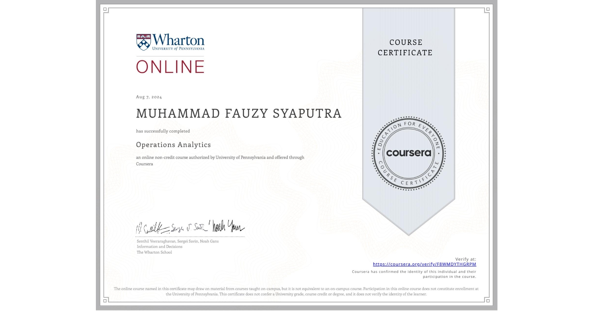This screenshot has width=594, height=311.
Task: Select the name MUHAMMAD FAUZY SYAPUTRA
Action: pyautogui.click(x=239, y=114)
